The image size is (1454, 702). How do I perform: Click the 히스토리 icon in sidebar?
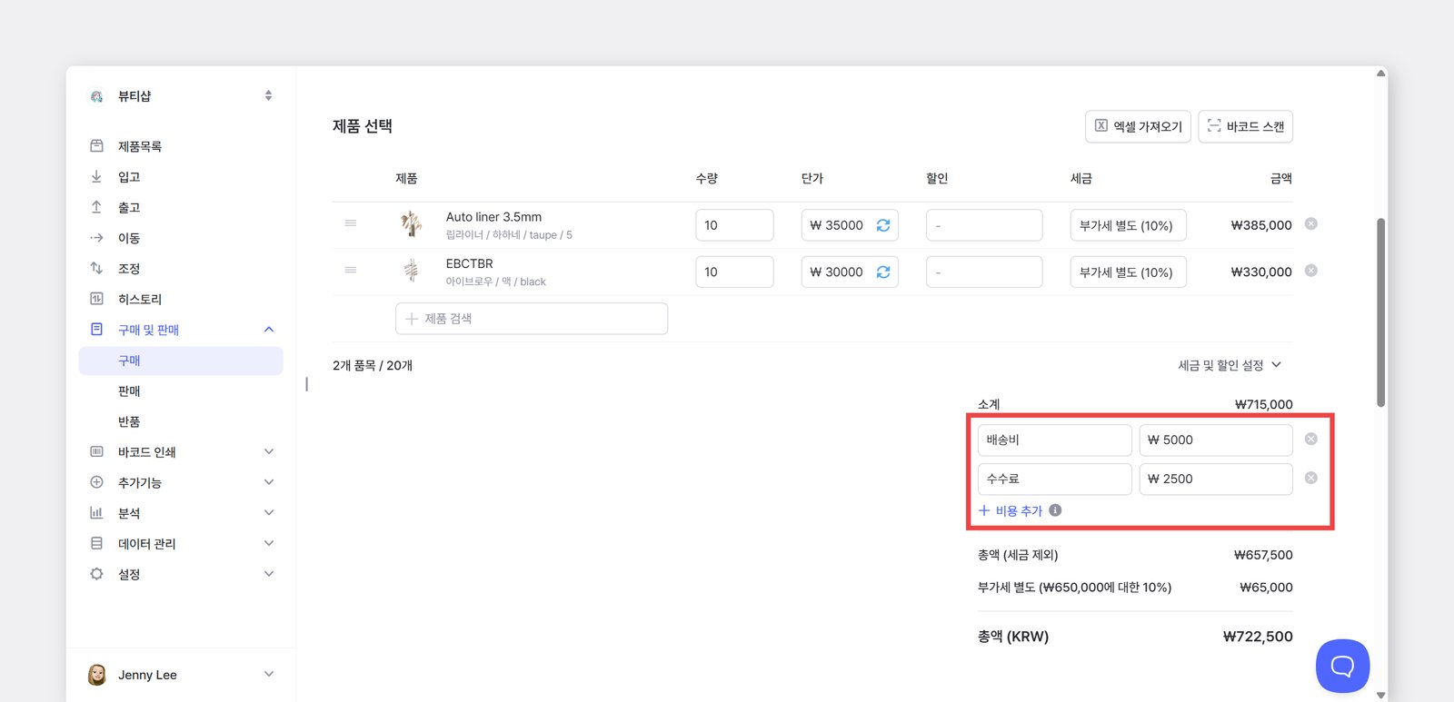[96, 299]
